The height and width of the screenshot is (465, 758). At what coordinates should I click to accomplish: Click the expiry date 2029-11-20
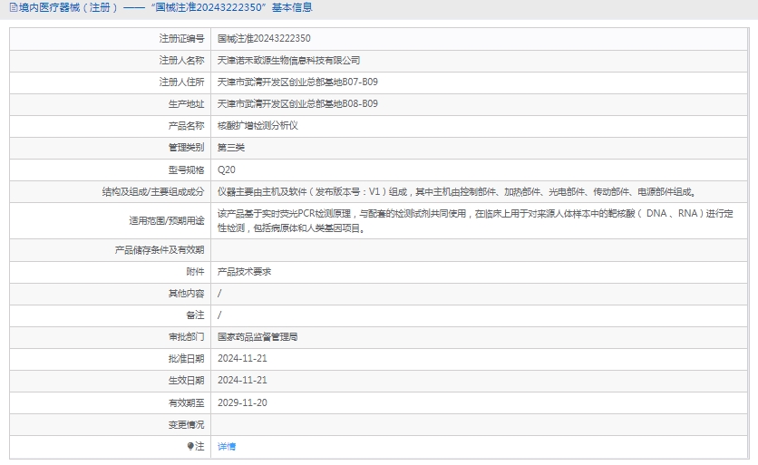[242, 402]
